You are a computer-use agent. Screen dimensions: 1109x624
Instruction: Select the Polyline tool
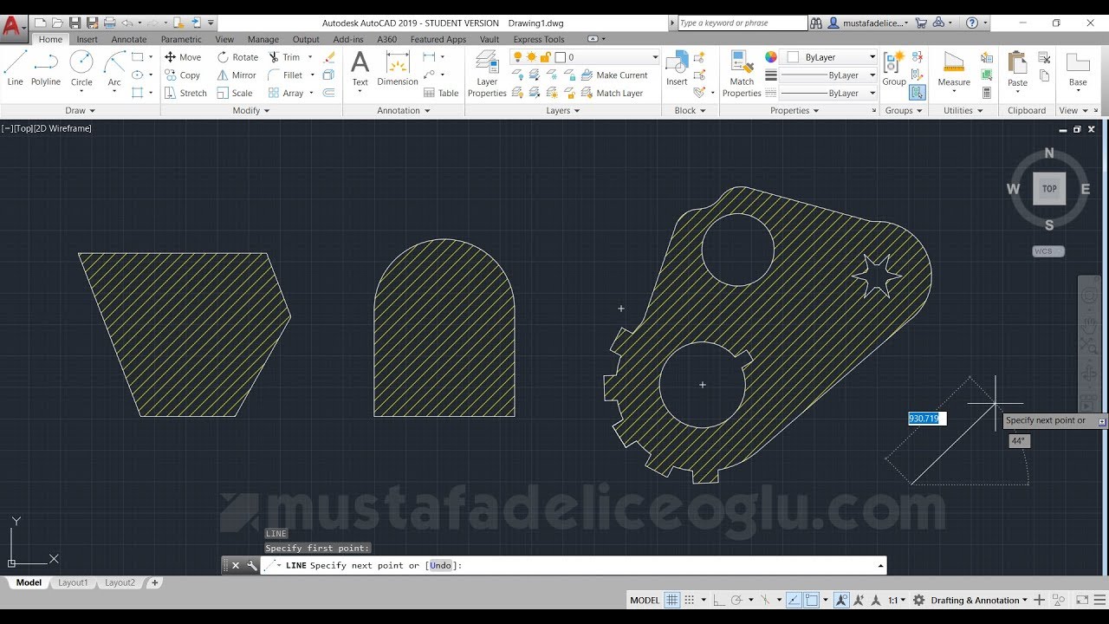point(46,68)
